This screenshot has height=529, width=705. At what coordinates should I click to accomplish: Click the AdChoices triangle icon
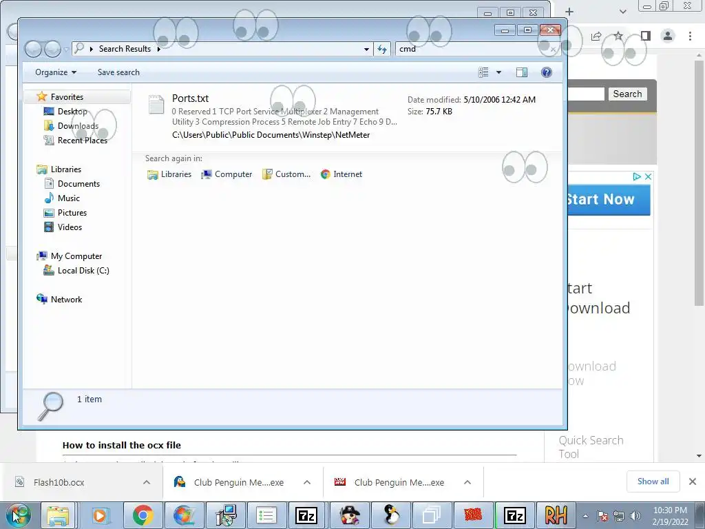click(x=637, y=177)
